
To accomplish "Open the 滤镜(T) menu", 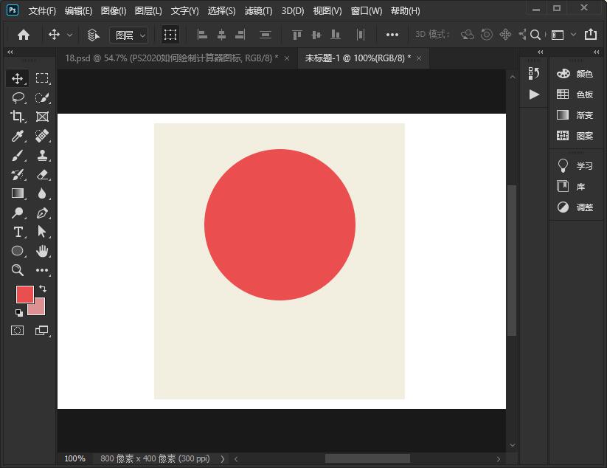I will [x=258, y=11].
